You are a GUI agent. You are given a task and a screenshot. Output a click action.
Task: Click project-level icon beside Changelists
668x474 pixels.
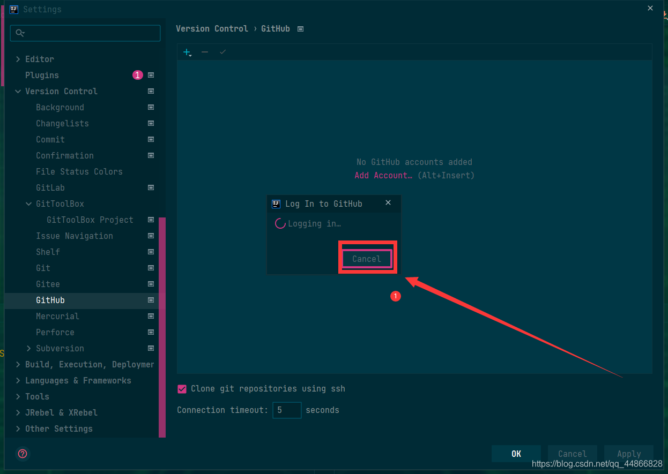coord(151,123)
